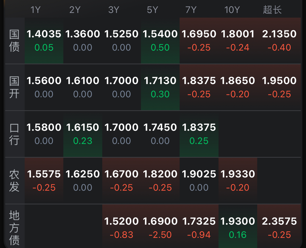Image resolution: width=306 pixels, height=248 pixels.
Task: Select the 5Y maturity column header
Action: tap(152, 10)
